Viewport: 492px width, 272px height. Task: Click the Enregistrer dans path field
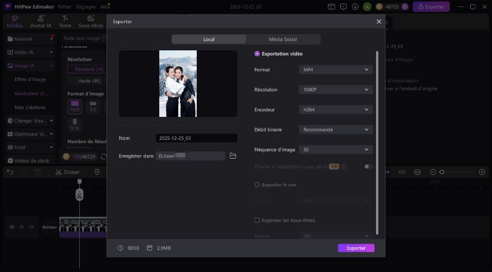click(x=190, y=156)
